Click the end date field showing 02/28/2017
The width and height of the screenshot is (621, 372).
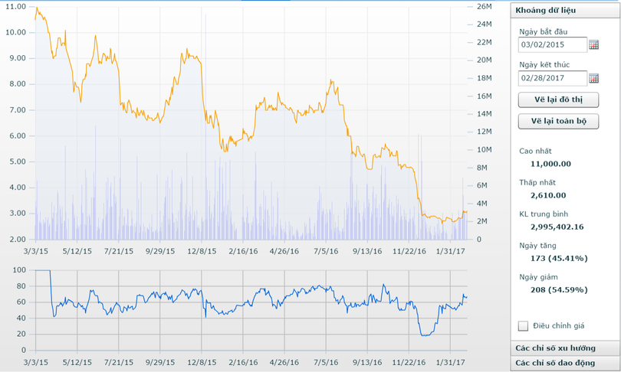[x=552, y=78]
